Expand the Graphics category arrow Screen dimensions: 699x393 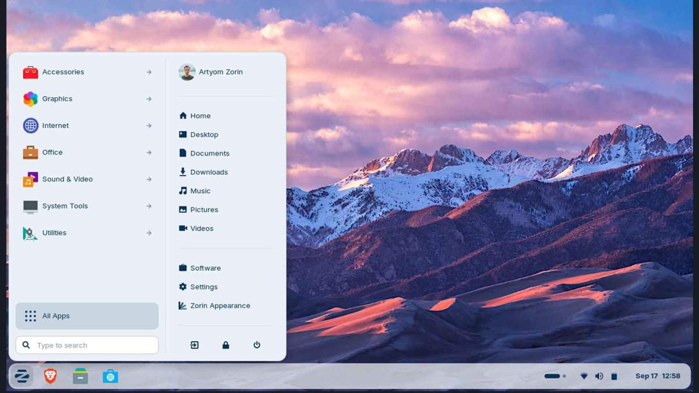point(149,99)
